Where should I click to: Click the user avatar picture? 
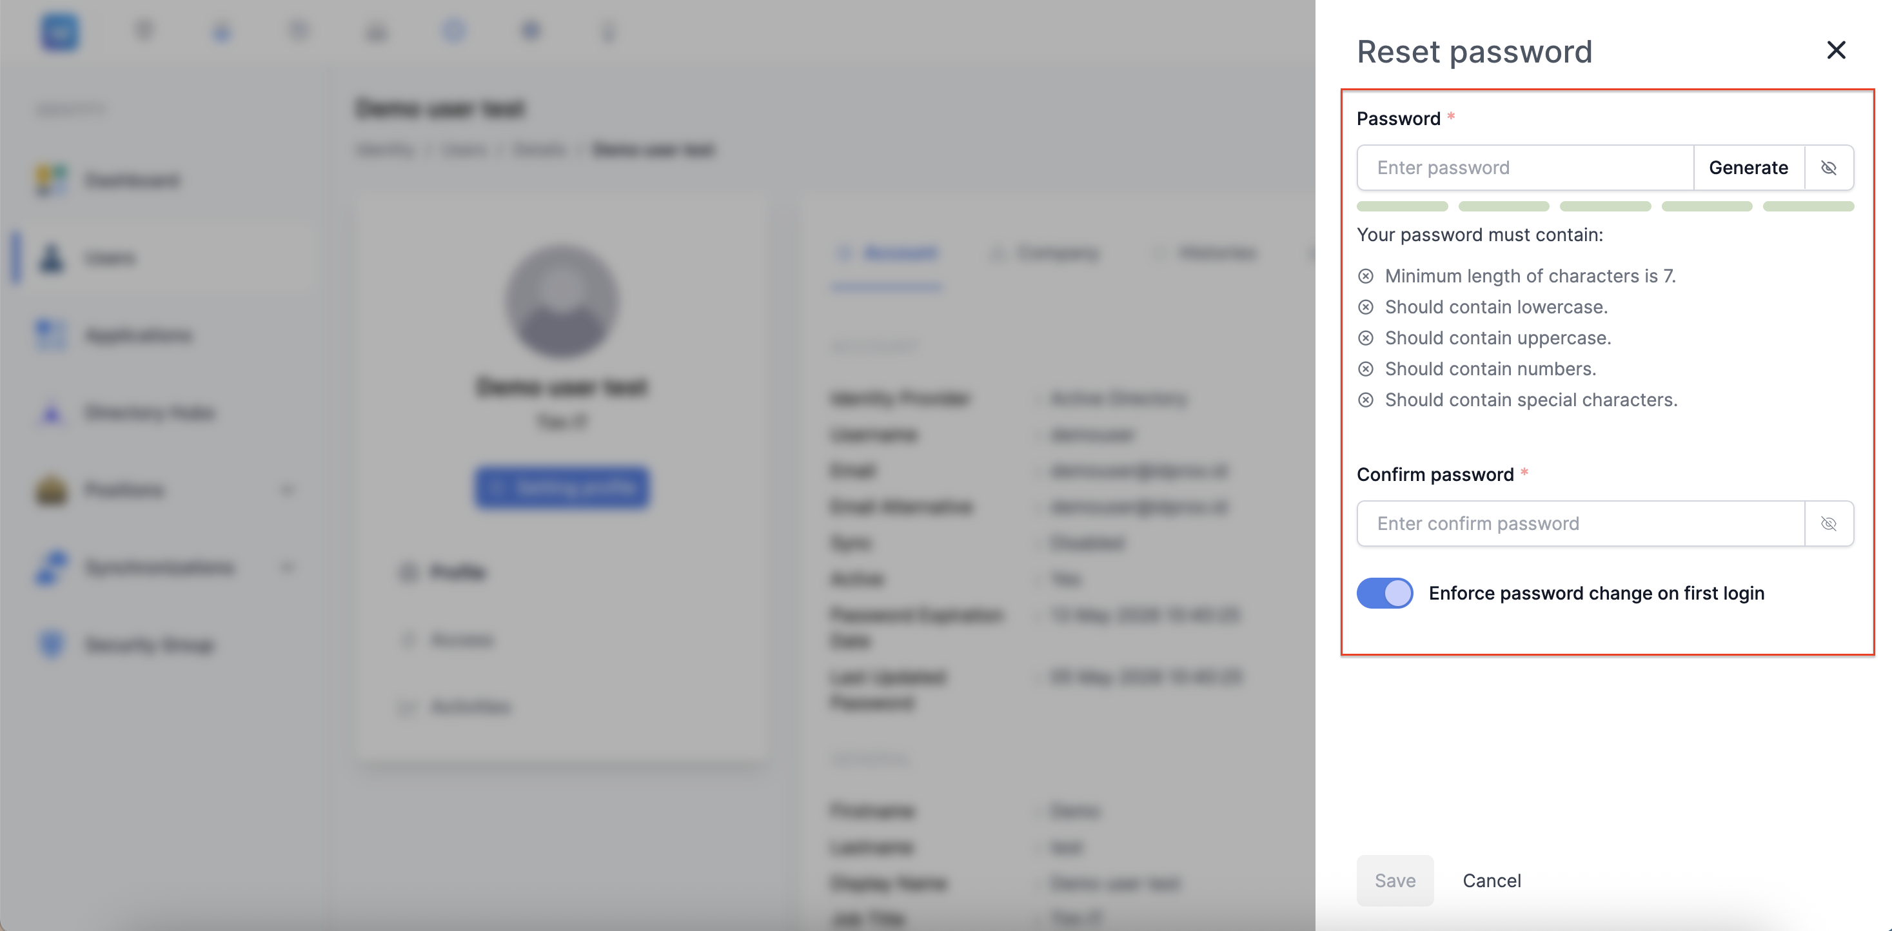pyautogui.click(x=562, y=301)
